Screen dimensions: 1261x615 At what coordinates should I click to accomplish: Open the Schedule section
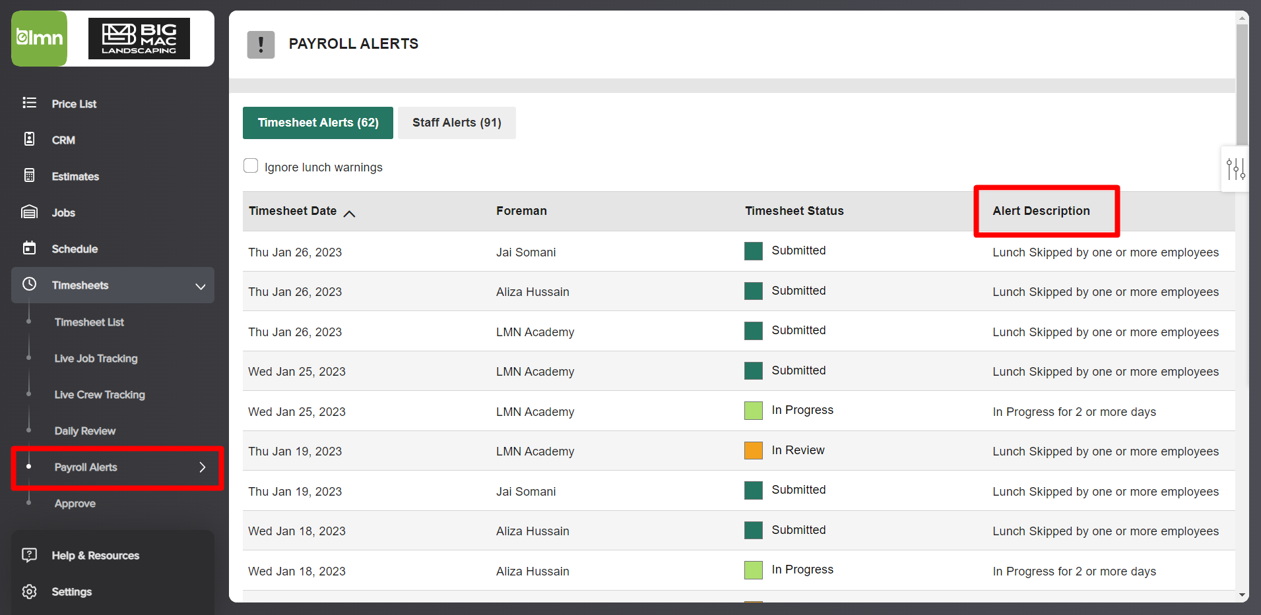[x=75, y=249]
